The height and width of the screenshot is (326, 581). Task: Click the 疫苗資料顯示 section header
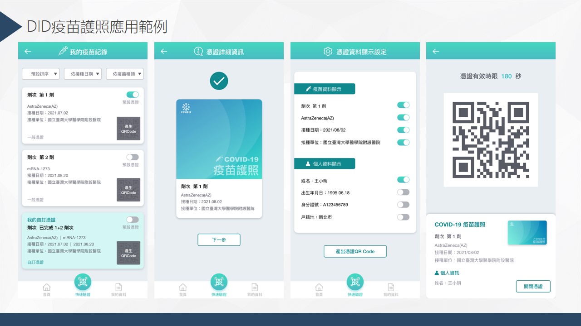(x=325, y=89)
